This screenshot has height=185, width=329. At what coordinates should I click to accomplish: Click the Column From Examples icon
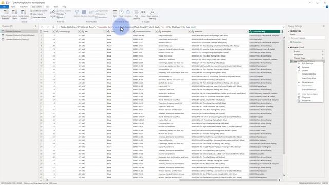[x=6, y=12]
